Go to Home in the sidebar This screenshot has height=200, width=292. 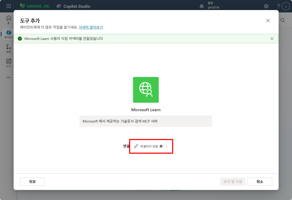click(x=8, y=20)
